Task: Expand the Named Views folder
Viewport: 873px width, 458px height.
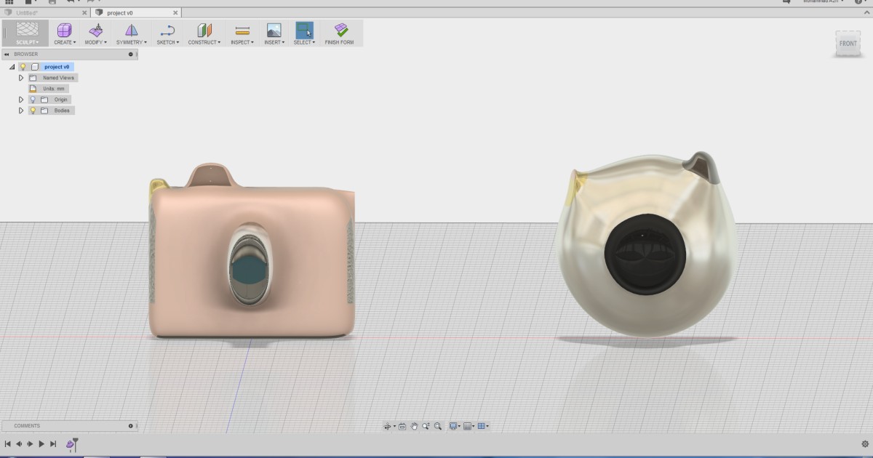Action: [21, 78]
